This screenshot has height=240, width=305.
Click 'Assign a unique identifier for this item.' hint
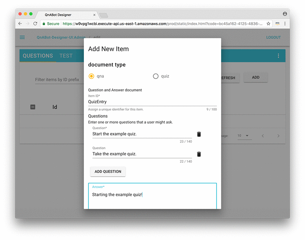(x=116, y=109)
